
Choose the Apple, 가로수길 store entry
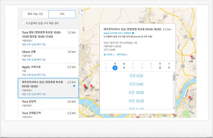pos(48,71)
